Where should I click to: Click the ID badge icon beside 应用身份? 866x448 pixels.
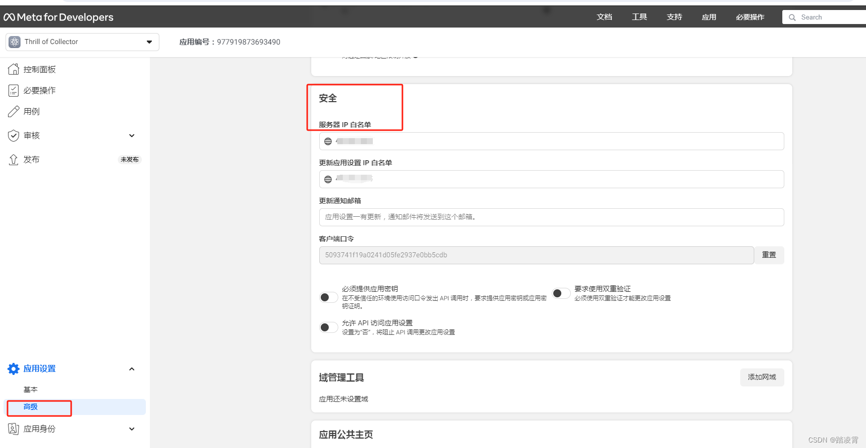click(x=14, y=428)
